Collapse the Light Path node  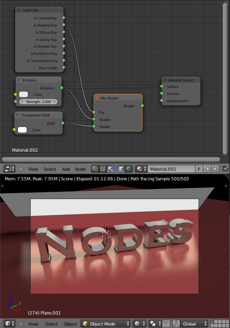click(18, 10)
